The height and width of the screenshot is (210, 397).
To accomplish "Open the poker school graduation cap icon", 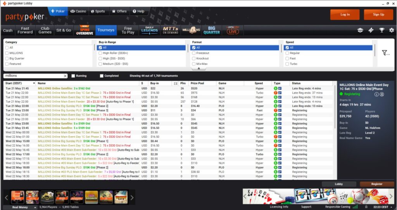I will [x=360, y=30].
